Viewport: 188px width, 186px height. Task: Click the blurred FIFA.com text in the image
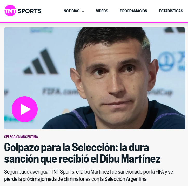click(60, 92)
